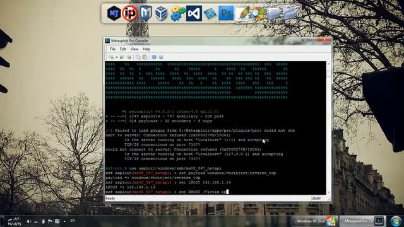Open the colored gears icon in the dock
The height and width of the screenshot is (227, 404).
(x=178, y=13)
